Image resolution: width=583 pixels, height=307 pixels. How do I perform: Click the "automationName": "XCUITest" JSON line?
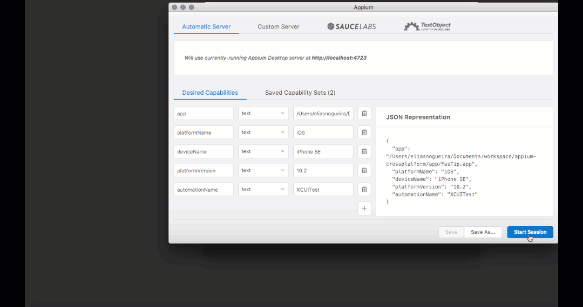coord(435,194)
